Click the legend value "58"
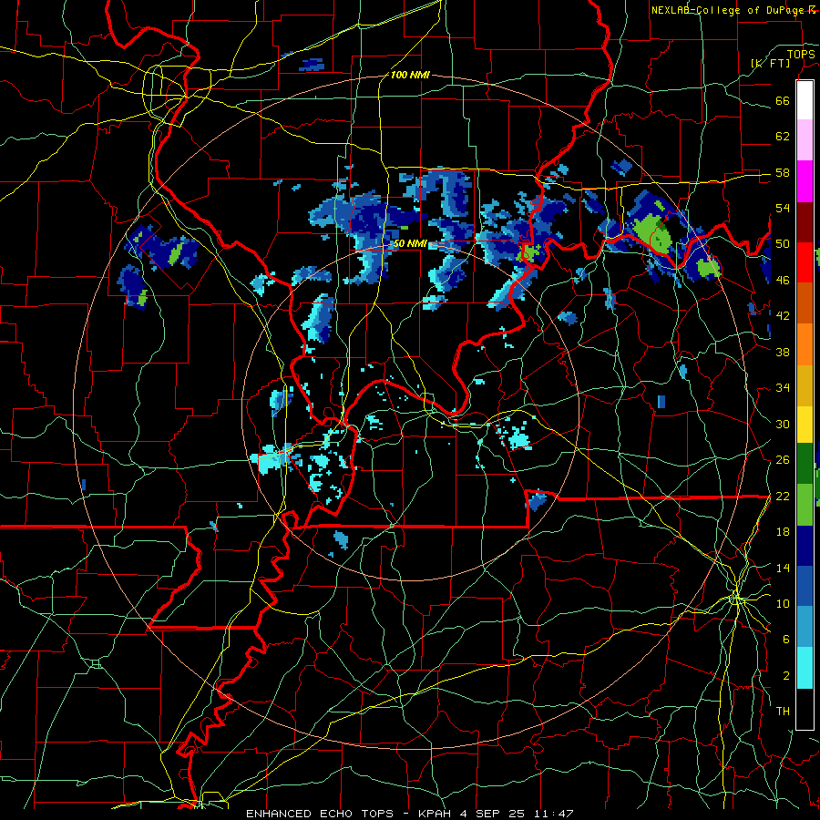The height and width of the screenshot is (820, 820). (783, 172)
